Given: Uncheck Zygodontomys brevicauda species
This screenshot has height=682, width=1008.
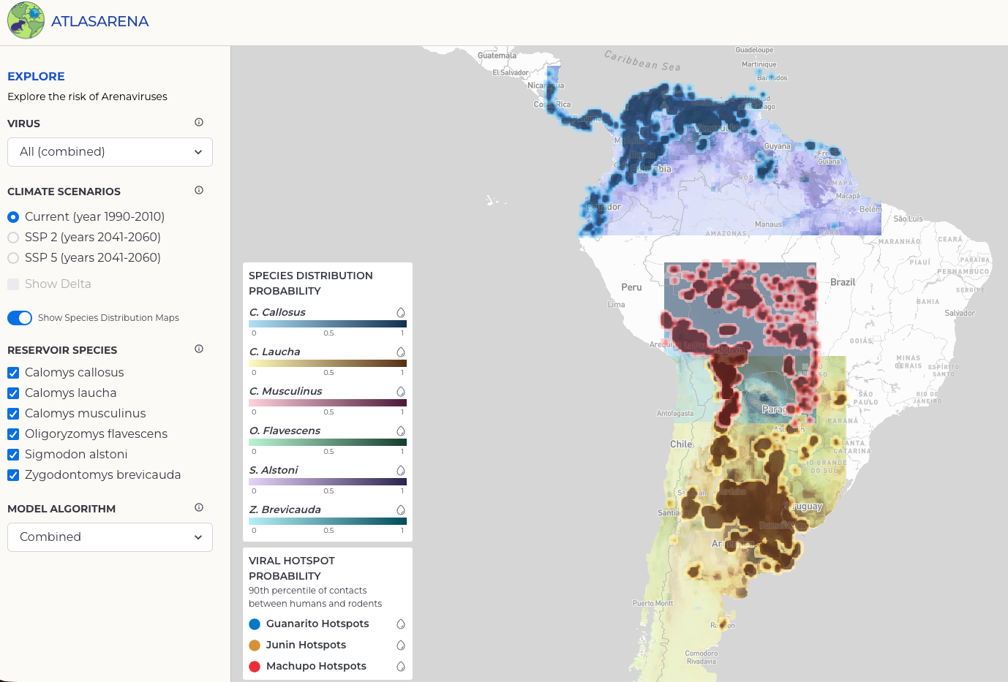Looking at the screenshot, I should [13, 475].
